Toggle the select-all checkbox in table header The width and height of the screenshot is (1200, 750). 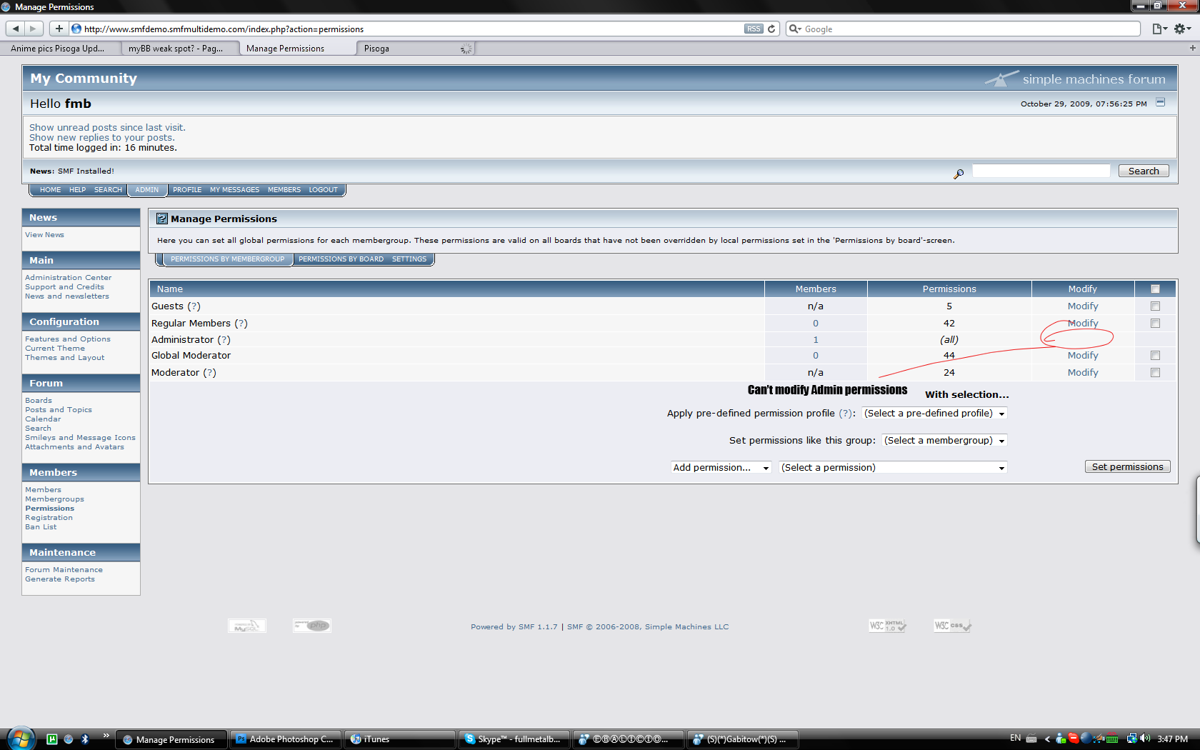pos(1155,289)
